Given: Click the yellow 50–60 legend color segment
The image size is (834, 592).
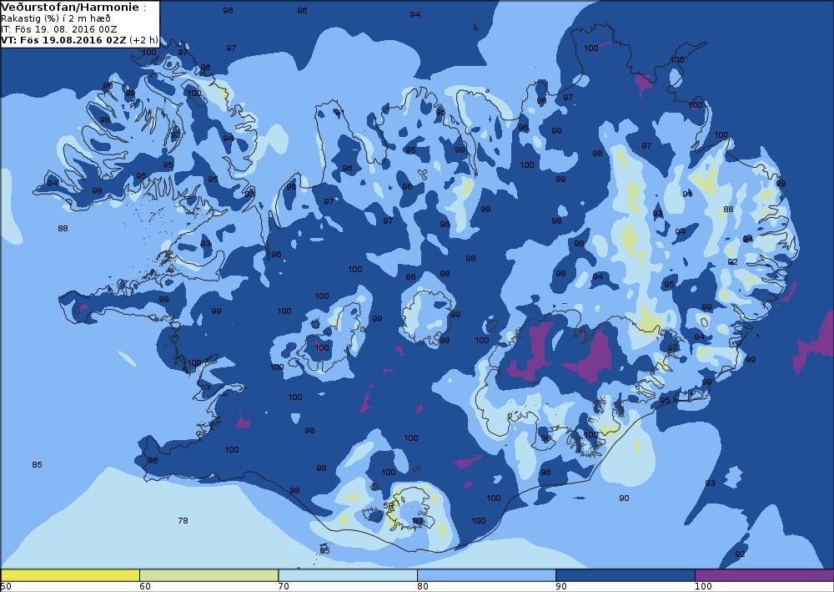Looking at the screenshot, I should [x=70, y=575].
